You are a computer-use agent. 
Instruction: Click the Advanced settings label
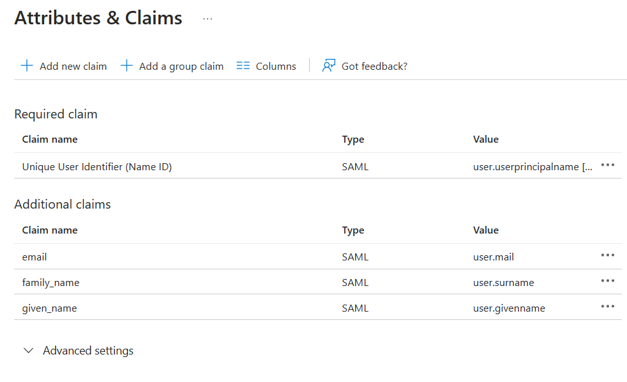click(88, 351)
